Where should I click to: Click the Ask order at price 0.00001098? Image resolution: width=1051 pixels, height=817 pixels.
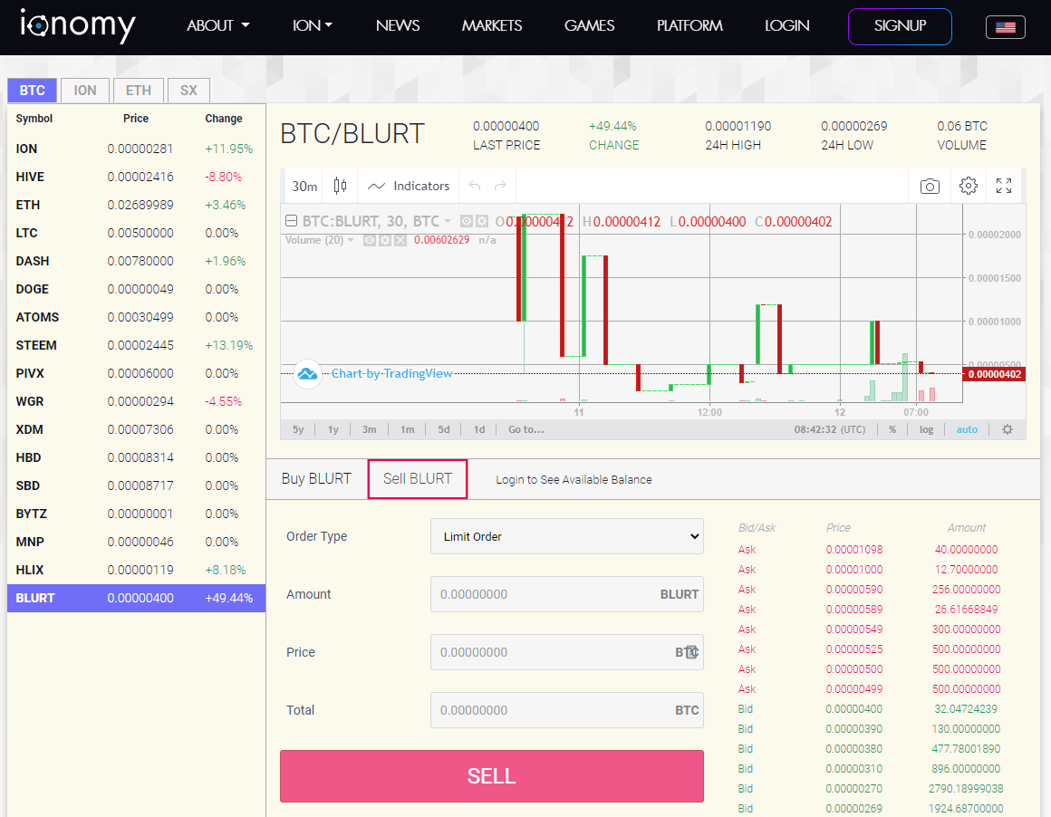[x=870, y=549]
